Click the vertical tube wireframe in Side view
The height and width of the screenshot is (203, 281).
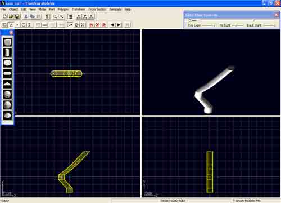pos(210,172)
